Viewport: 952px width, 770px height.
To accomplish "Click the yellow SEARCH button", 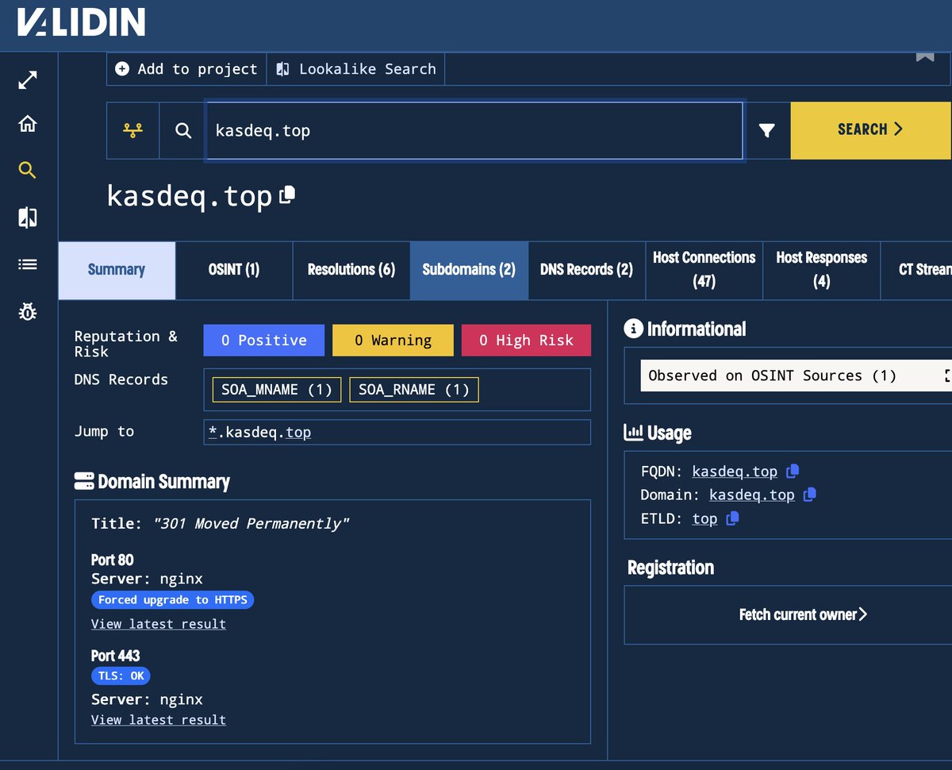I will tap(871, 130).
